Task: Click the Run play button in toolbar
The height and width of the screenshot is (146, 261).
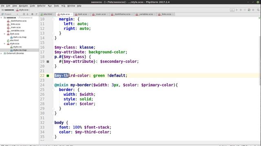Action: (x=237, y=10)
